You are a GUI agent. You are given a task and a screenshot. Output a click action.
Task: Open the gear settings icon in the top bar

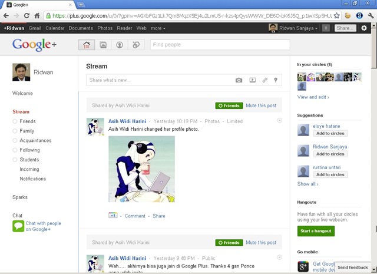pos(364,28)
